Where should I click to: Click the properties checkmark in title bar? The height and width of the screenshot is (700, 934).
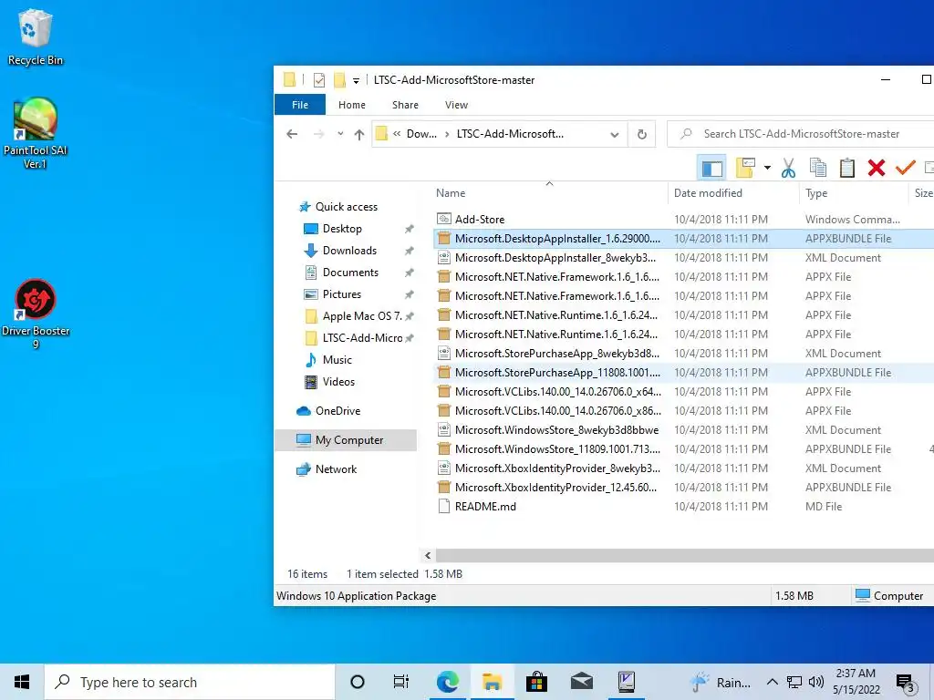(x=318, y=80)
